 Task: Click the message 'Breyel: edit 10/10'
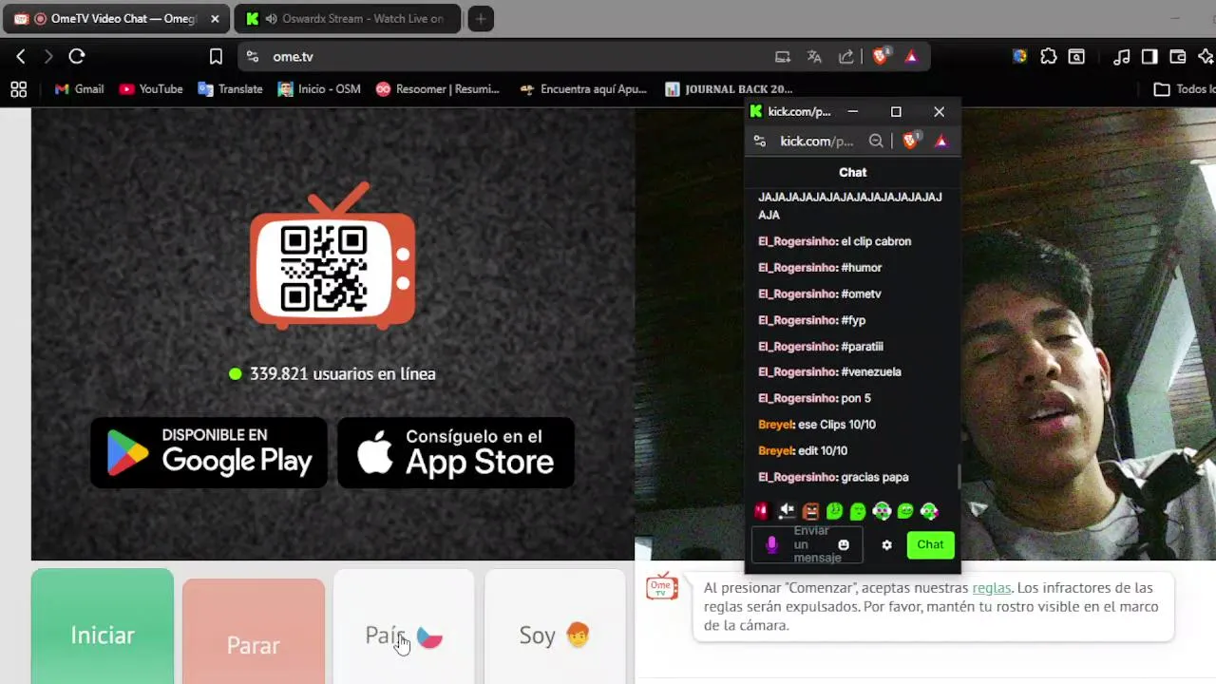click(x=803, y=451)
